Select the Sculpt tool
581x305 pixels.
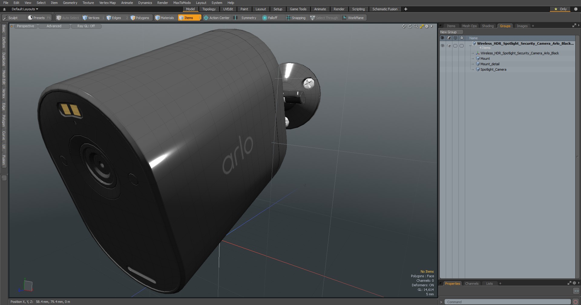pyautogui.click(x=11, y=18)
